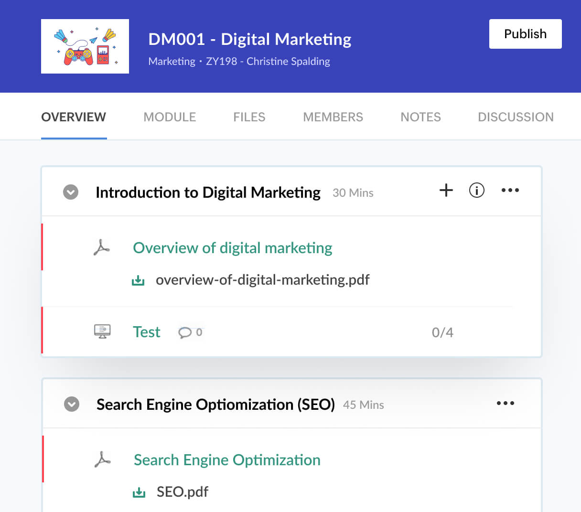
Task: Select the Discussion tab
Action: coord(516,117)
